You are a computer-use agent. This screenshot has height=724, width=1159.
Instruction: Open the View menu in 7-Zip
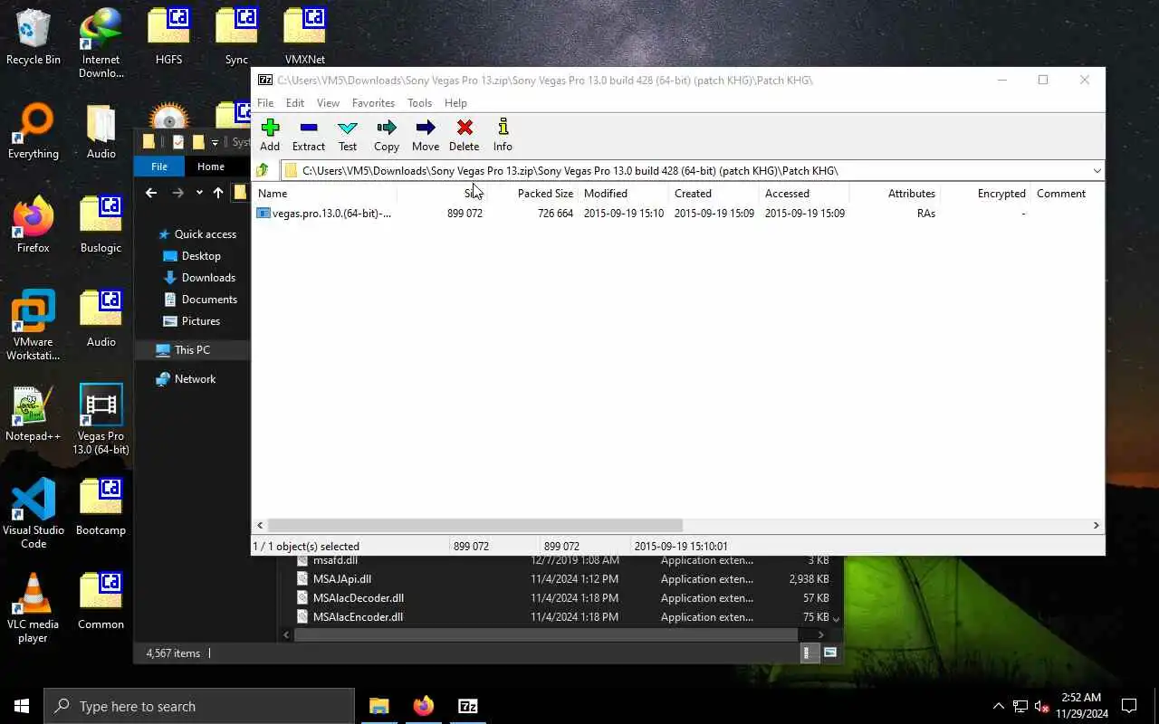(328, 103)
